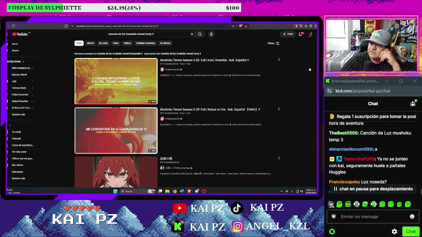Viewport: 422px width, 237px height.
Task: Click the Kick 'Enviar un mensaje' box
Action: point(373,217)
